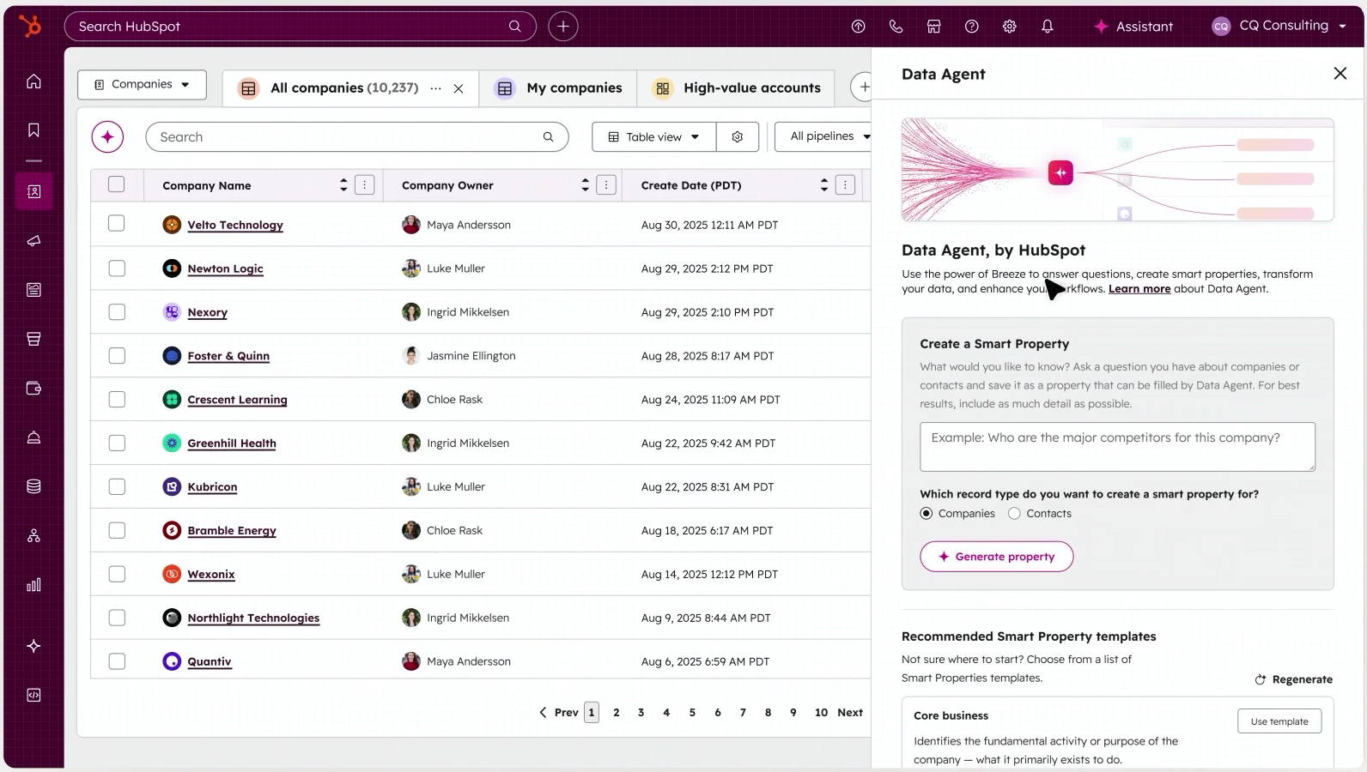Open the Help question mark icon

coord(971,27)
